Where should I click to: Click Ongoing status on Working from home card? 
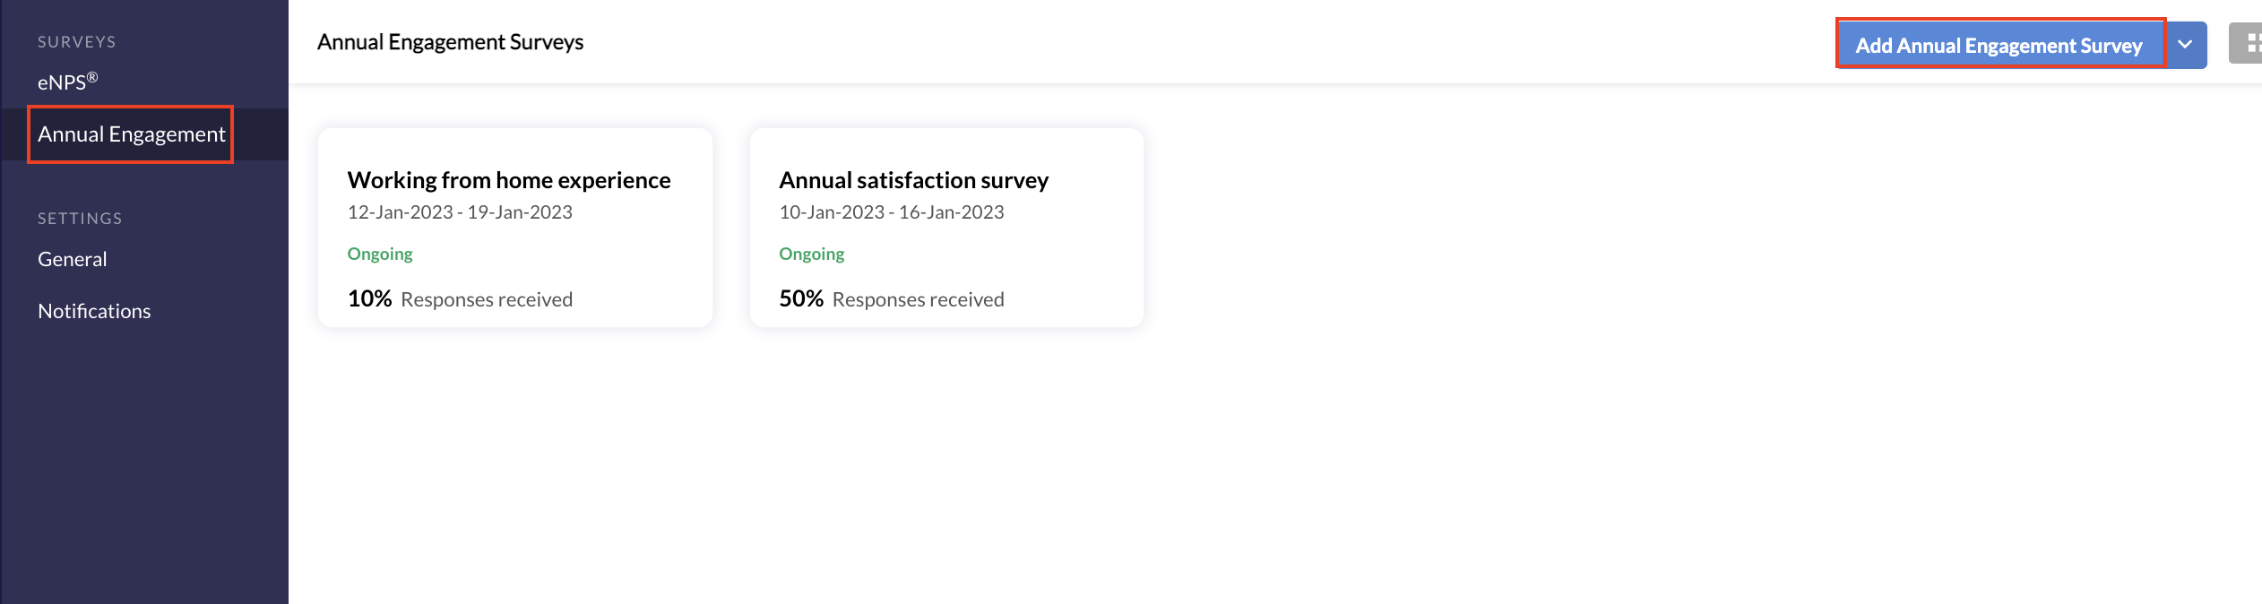380,254
